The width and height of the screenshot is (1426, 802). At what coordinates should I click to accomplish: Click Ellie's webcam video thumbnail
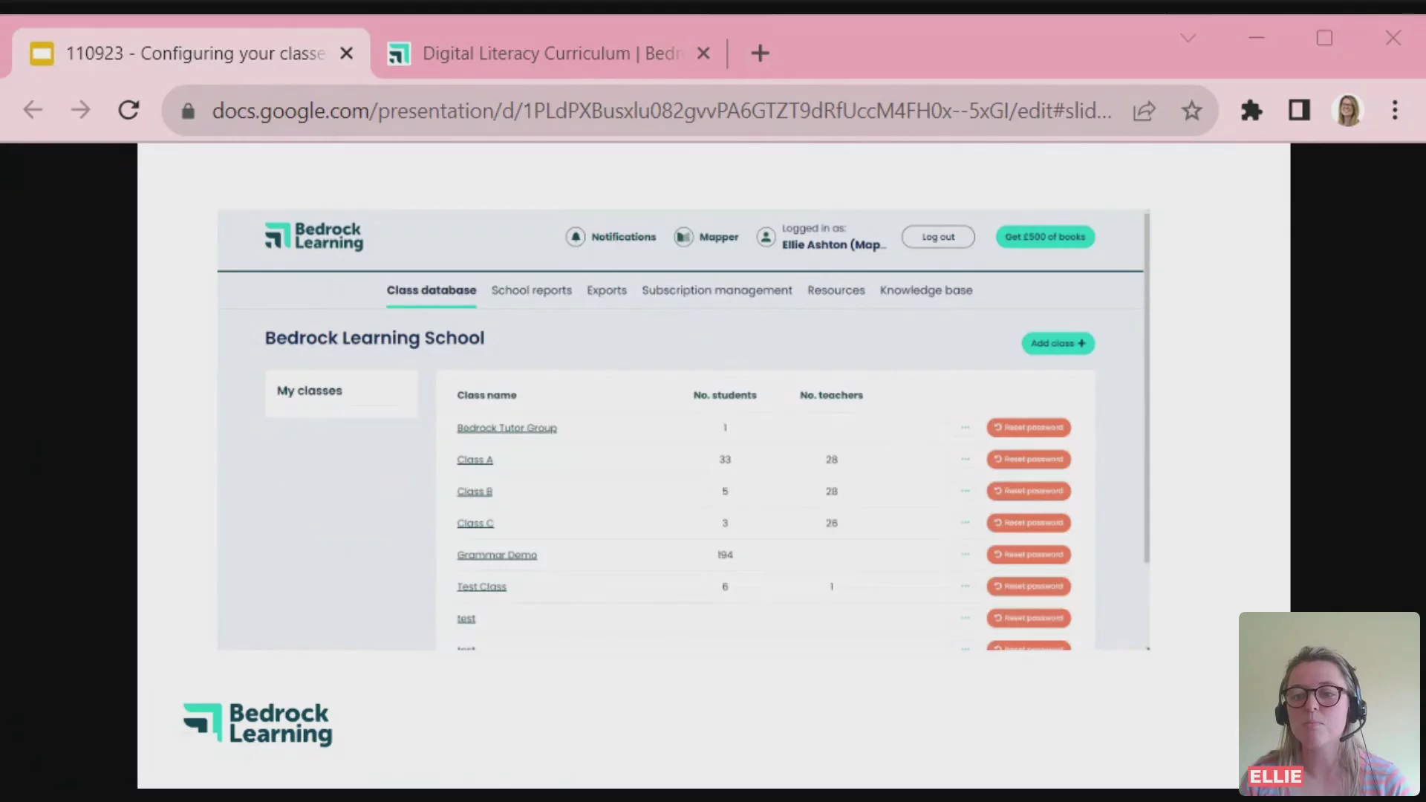pyautogui.click(x=1329, y=704)
